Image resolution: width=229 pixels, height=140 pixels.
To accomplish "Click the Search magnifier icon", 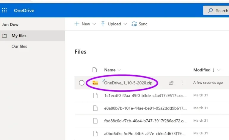I will coord(210,10).
